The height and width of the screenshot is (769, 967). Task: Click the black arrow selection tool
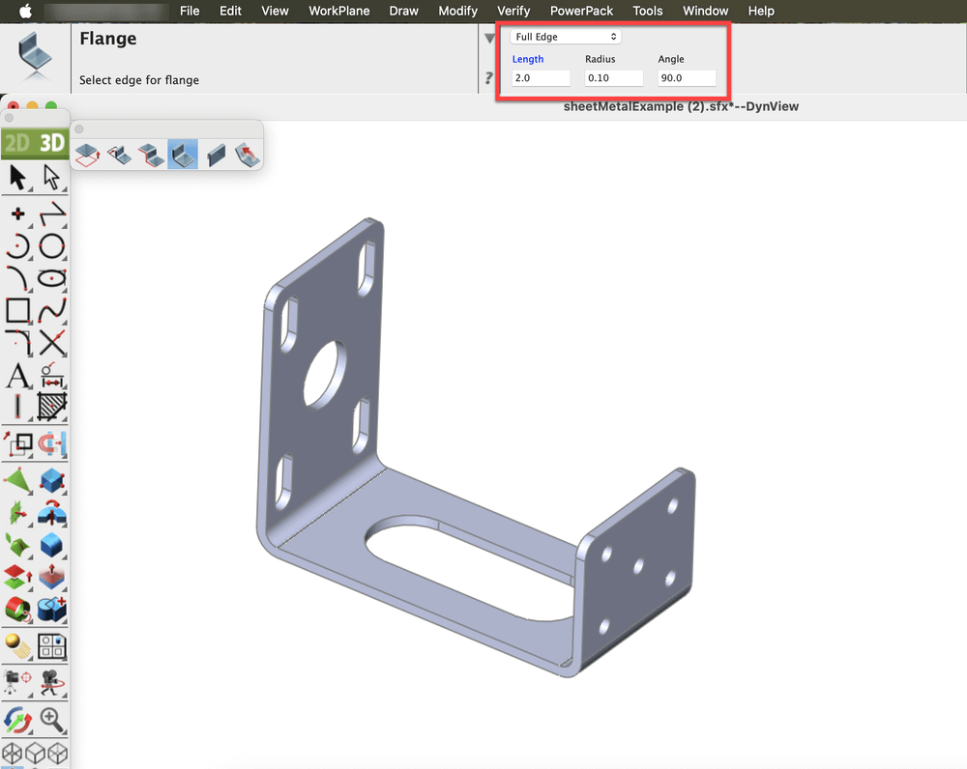point(17,178)
